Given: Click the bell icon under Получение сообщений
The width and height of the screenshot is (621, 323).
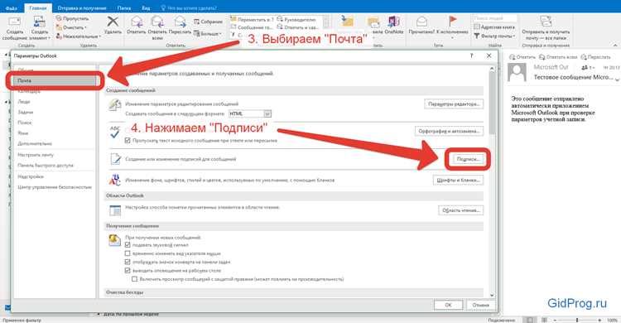Looking at the screenshot, I should 114,240.
